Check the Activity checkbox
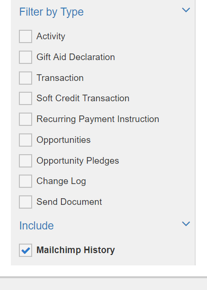207x290 pixels. (x=26, y=36)
